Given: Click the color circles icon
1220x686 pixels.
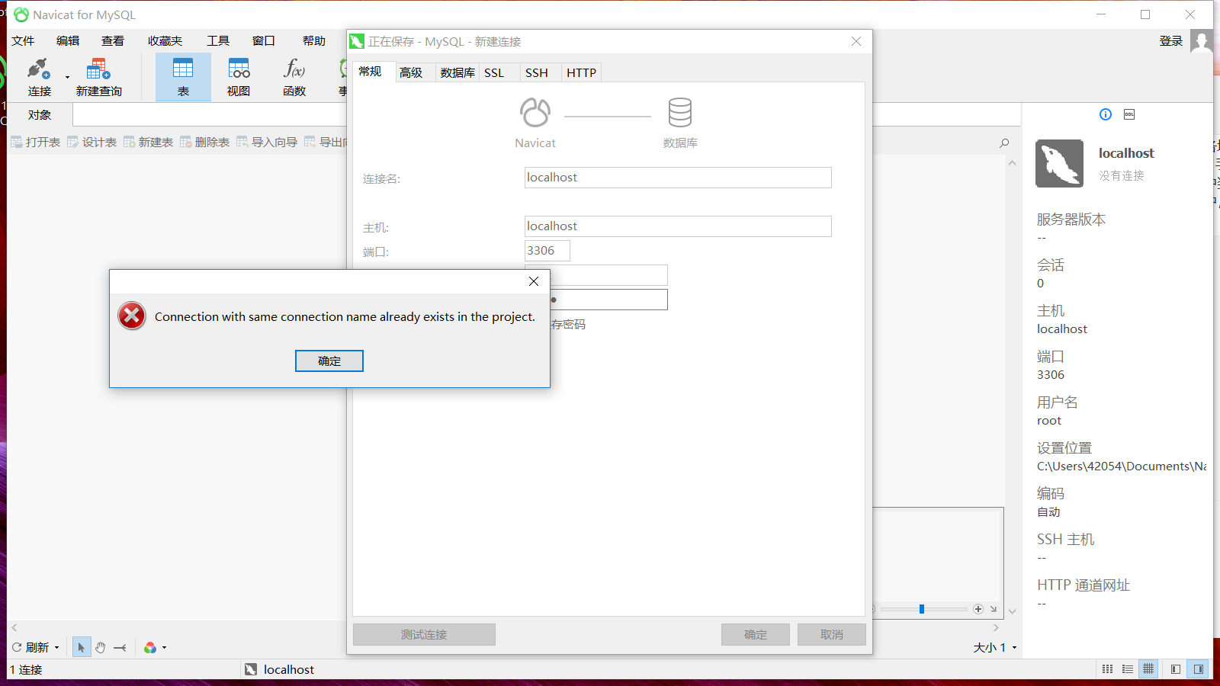Looking at the screenshot, I should (x=150, y=647).
